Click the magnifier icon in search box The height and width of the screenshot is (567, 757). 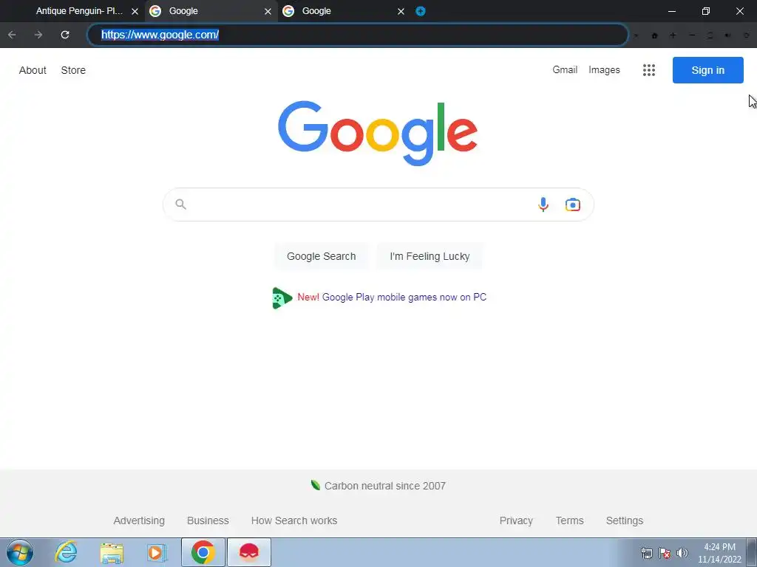180,204
